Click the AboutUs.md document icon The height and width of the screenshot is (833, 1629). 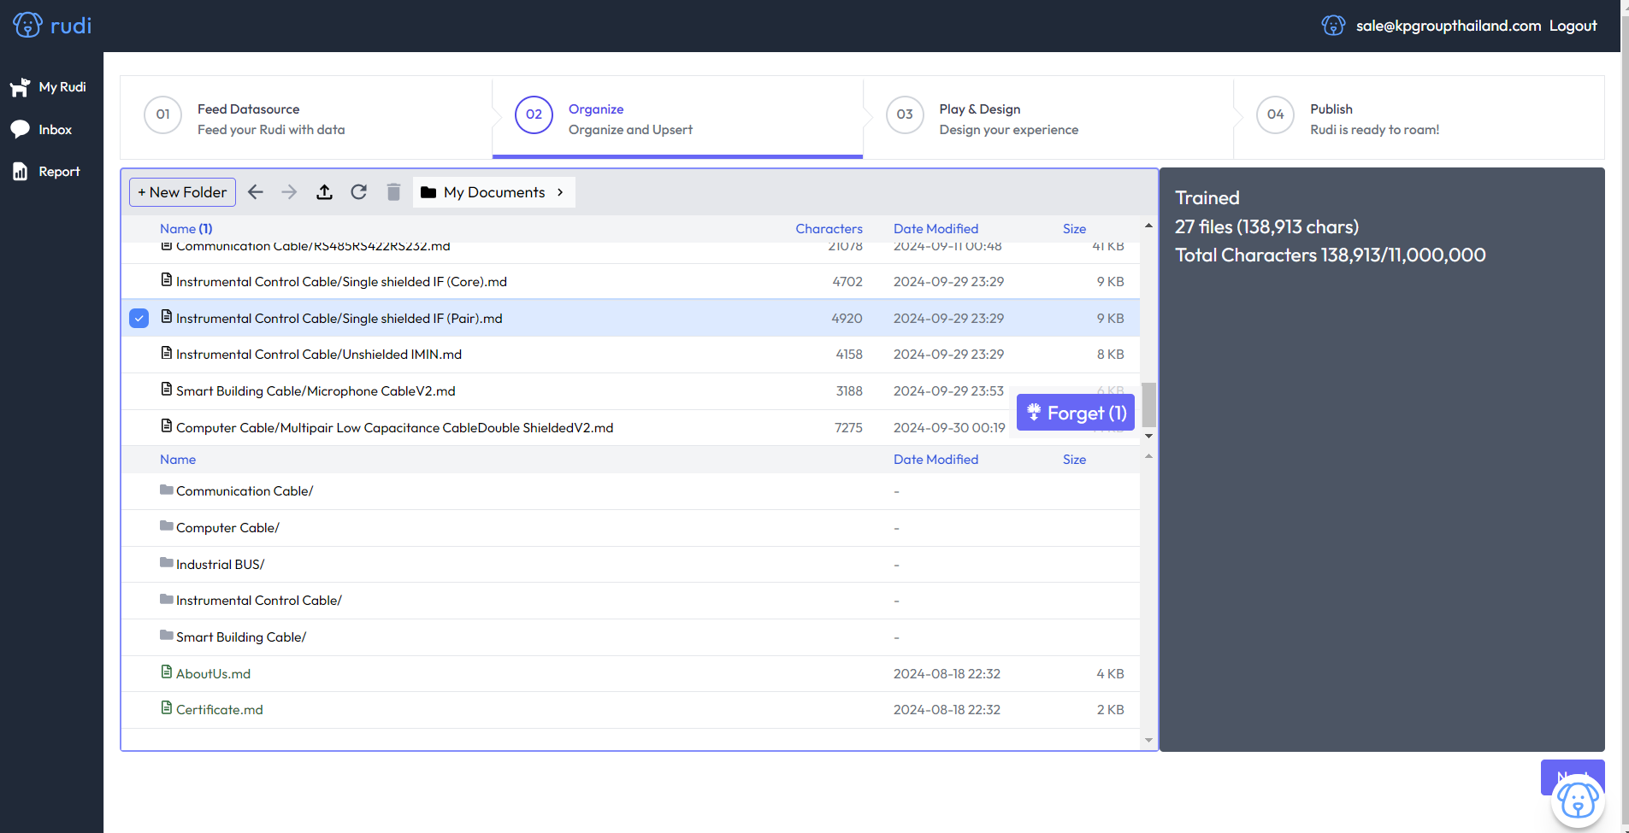click(167, 672)
